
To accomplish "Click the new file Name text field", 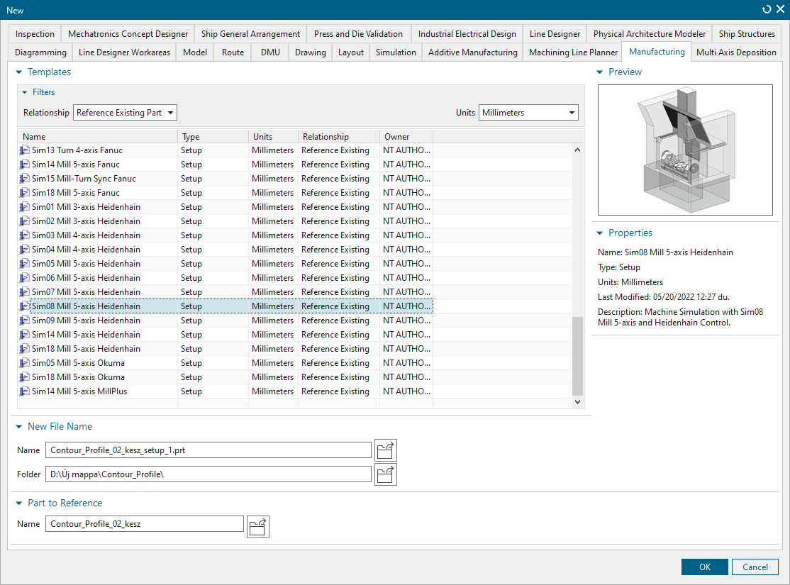I will point(208,450).
